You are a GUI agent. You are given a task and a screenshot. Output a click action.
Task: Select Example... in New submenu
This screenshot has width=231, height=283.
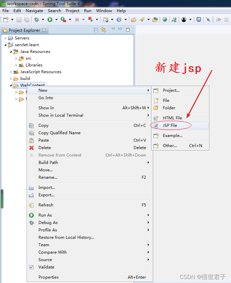click(x=180, y=136)
